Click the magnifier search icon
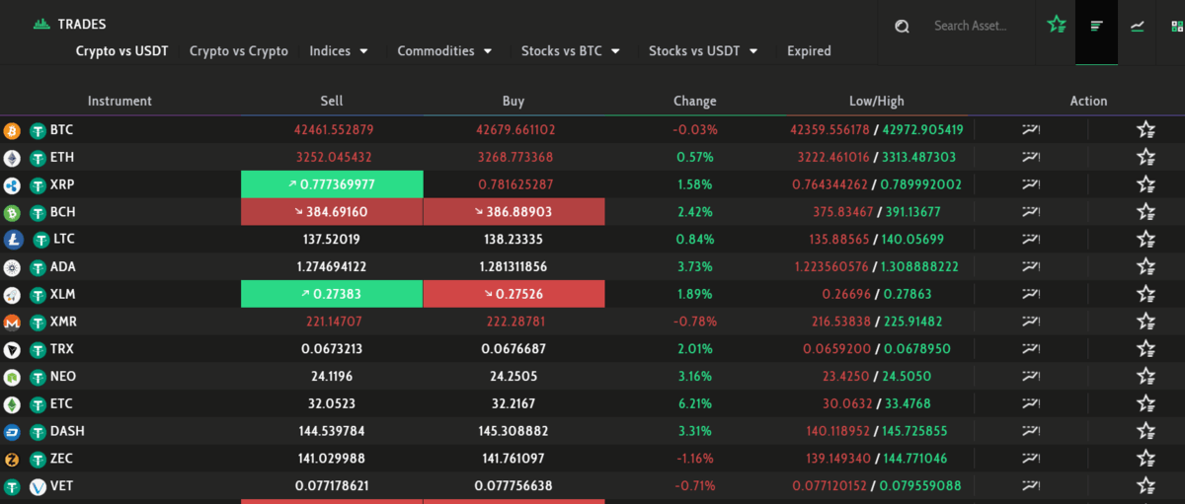The width and height of the screenshot is (1185, 504). point(902,27)
